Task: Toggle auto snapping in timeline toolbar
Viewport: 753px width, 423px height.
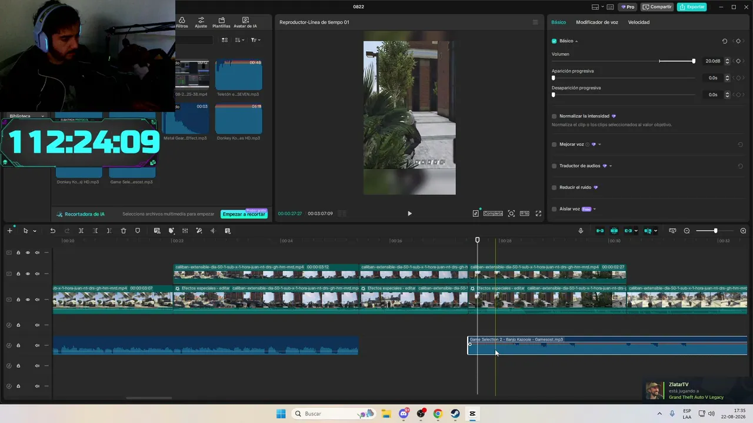Action: tap(614, 231)
